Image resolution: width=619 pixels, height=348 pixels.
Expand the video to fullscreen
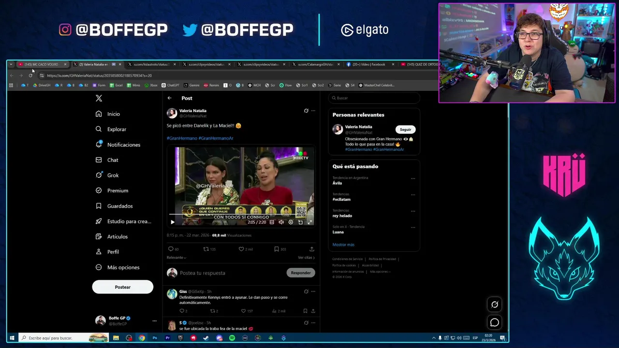point(309,222)
